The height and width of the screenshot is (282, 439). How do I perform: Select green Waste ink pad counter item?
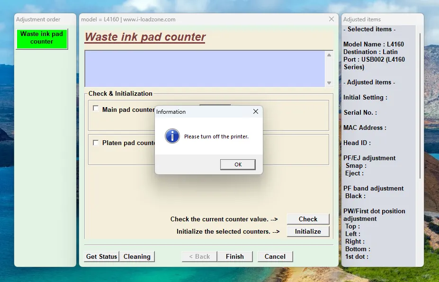42,38
